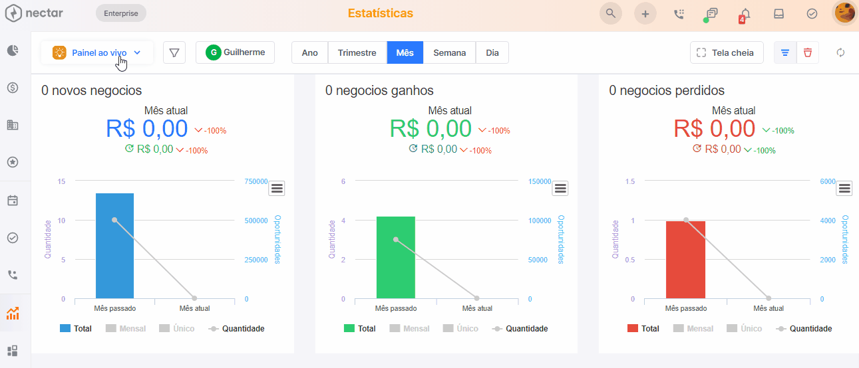The width and height of the screenshot is (859, 368).
Task: Click the plus add button in header
Action: click(x=645, y=13)
